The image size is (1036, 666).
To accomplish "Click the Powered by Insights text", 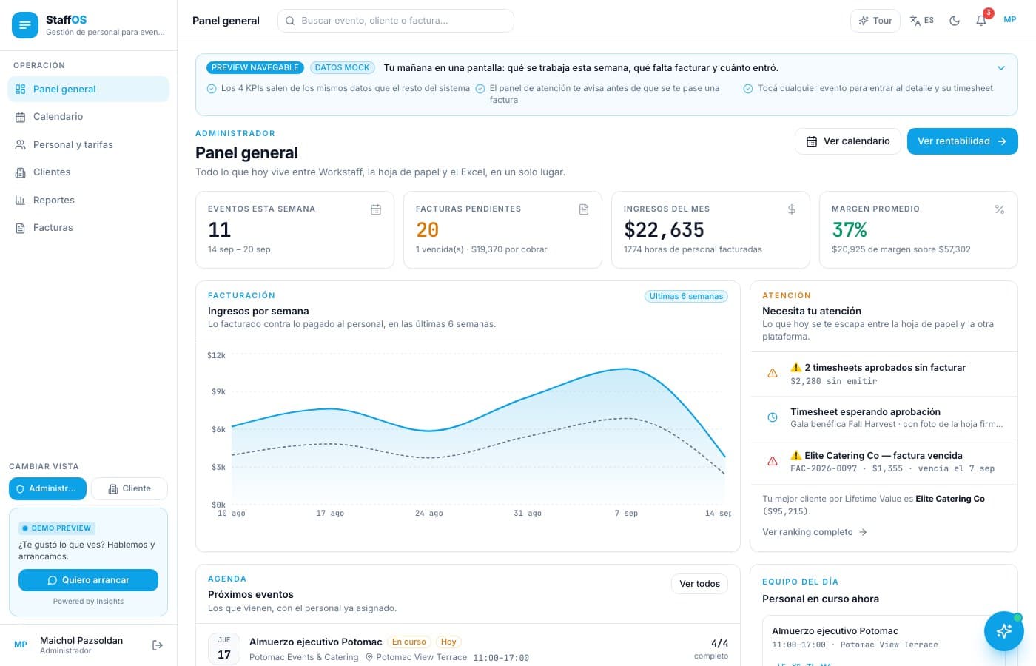I will click(88, 602).
